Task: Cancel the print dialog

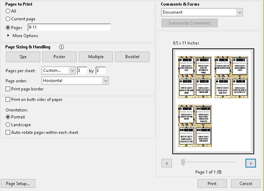Action: 246,183
